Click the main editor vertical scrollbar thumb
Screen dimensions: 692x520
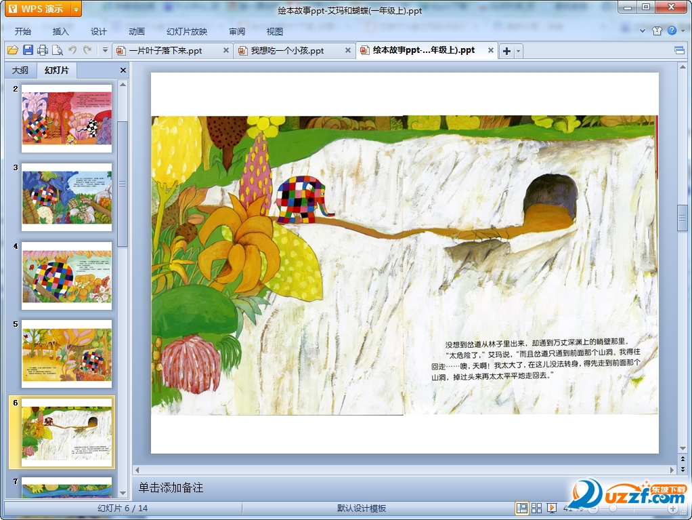tap(683, 218)
